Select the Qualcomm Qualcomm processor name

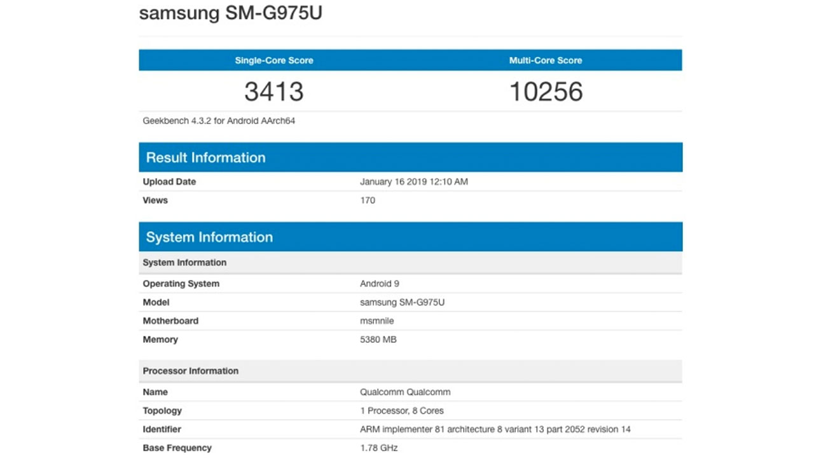[x=405, y=392]
